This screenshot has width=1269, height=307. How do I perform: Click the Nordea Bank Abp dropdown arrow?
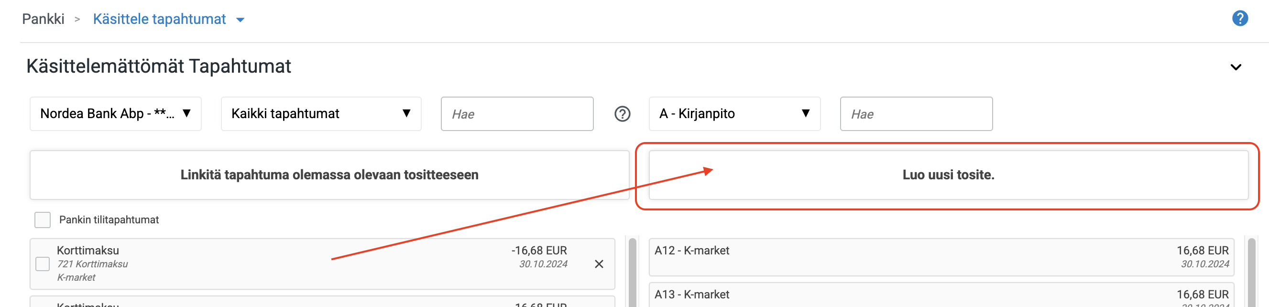tap(186, 114)
